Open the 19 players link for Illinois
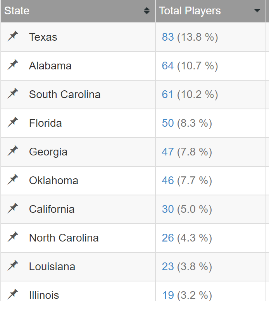Viewport: 269px width, 314px height. (x=168, y=295)
